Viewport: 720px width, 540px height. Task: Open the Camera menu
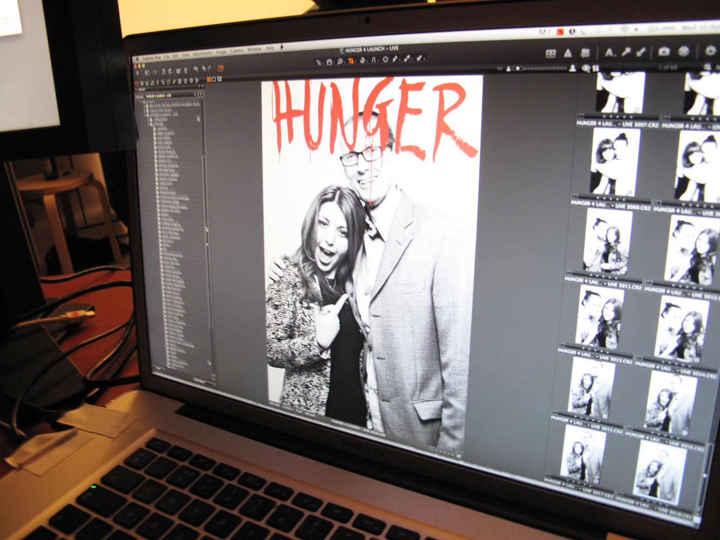coord(237,51)
